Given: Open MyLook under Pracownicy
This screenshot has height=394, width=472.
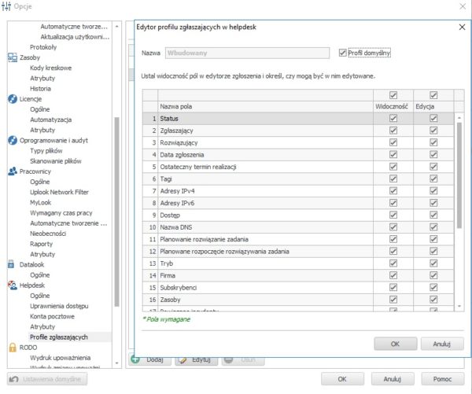Looking at the screenshot, I should 41,202.
